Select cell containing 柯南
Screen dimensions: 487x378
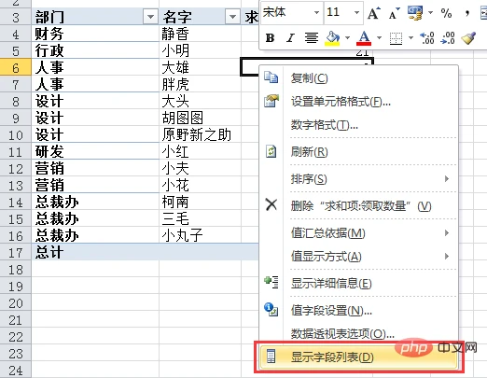pyautogui.click(x=200, y=202)
